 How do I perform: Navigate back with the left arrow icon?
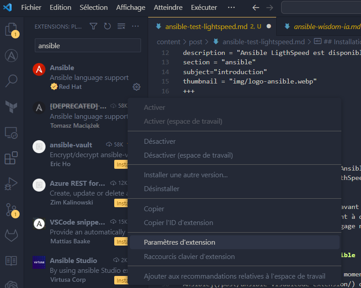click(256, 8)
